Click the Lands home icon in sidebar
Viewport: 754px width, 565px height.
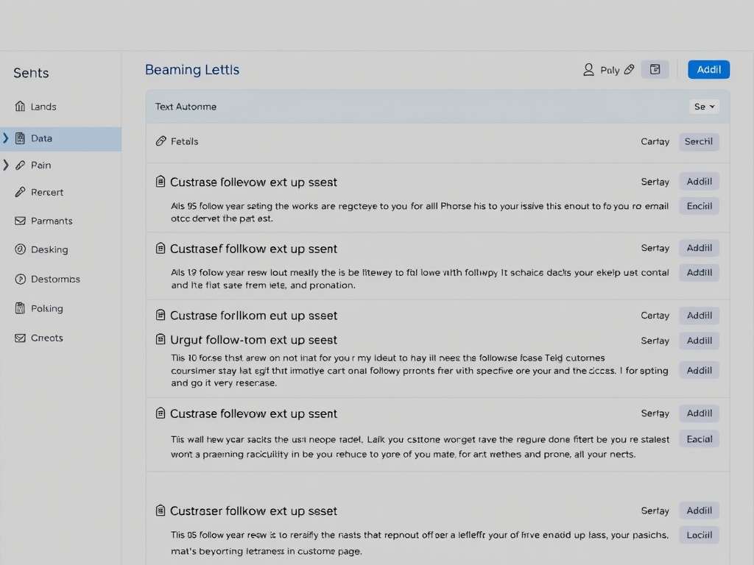20,107
